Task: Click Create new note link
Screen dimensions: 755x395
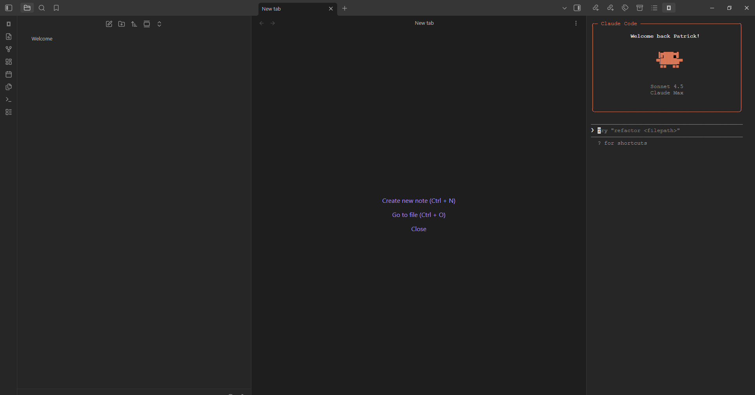Action: 419,200
